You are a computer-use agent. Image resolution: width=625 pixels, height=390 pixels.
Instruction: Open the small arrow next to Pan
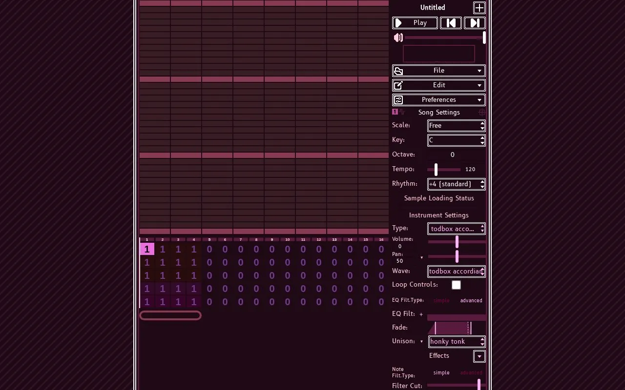(x=422, y=257)
